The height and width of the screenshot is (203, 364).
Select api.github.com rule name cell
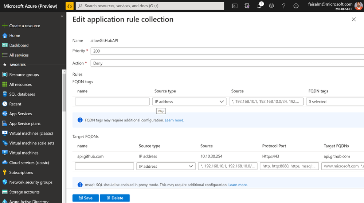(x=90, y=156)
